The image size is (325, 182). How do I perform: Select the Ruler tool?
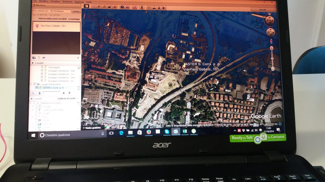point(142,7)
